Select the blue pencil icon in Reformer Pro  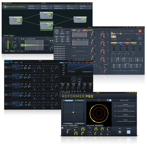[x=110, y=100]
